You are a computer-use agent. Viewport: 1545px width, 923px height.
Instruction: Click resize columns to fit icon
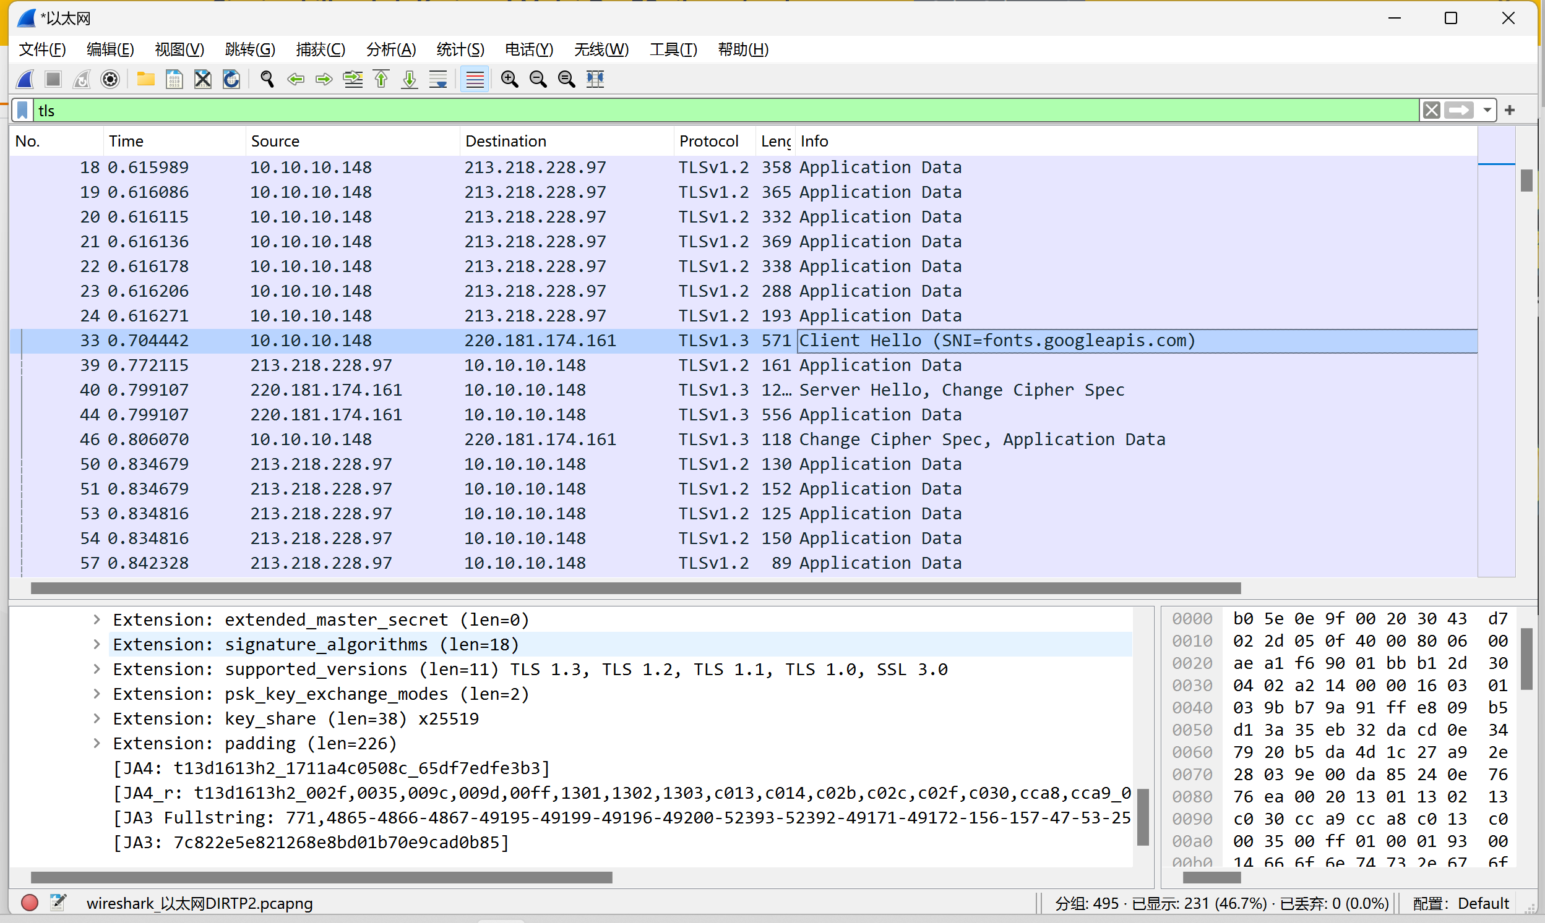(x=595, y=79)
